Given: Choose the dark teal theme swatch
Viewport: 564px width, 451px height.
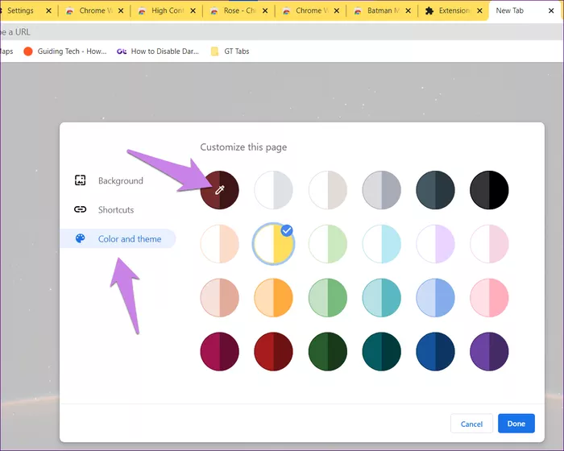Looking at the screenshot, I should tap(381, 351).
